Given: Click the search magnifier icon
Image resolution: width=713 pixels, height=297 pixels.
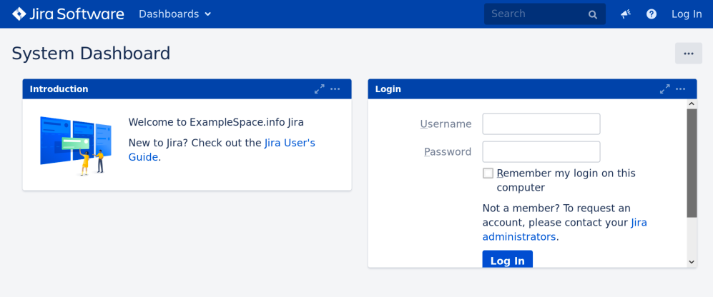Looking at the screenshot, I should (x=592, y=14).
